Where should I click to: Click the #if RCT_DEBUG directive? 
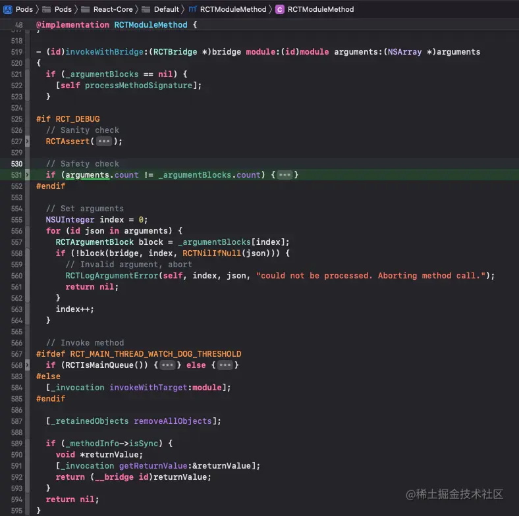[68, 119]
